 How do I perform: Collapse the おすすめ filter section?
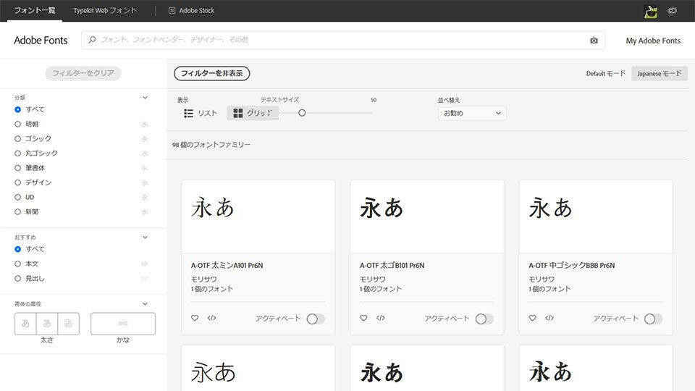point(145,237)
